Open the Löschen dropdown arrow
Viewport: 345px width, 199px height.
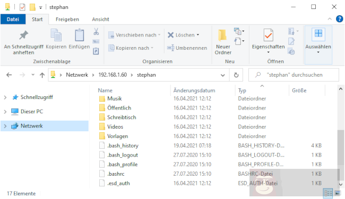point(198,35)
